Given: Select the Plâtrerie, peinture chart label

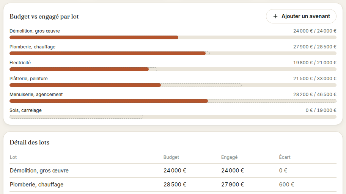Looking at the screenshot, I should coord(28,79).
